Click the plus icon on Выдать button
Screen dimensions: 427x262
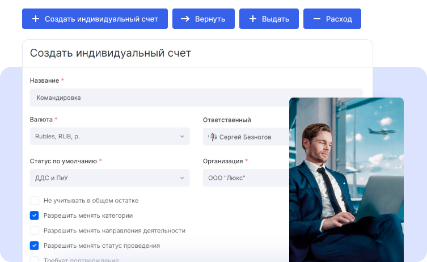click(253, 19)
